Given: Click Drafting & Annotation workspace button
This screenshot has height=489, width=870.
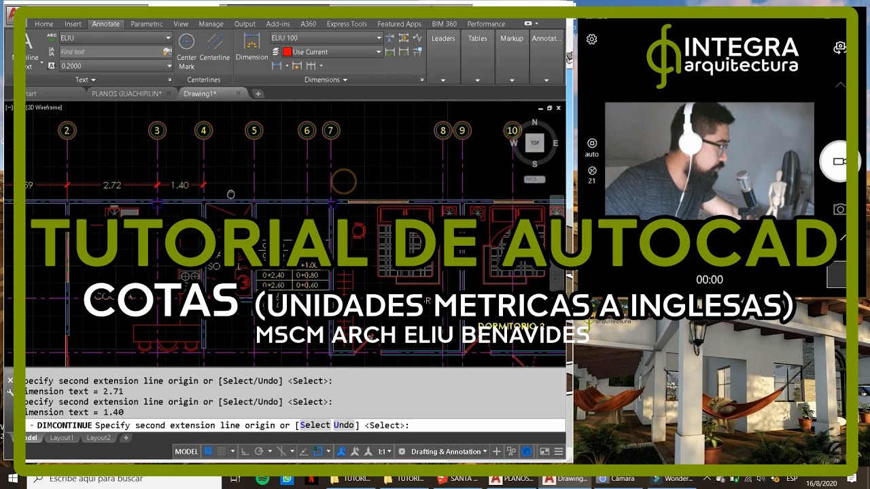Looking at the screenshot, I should (449, 452).
